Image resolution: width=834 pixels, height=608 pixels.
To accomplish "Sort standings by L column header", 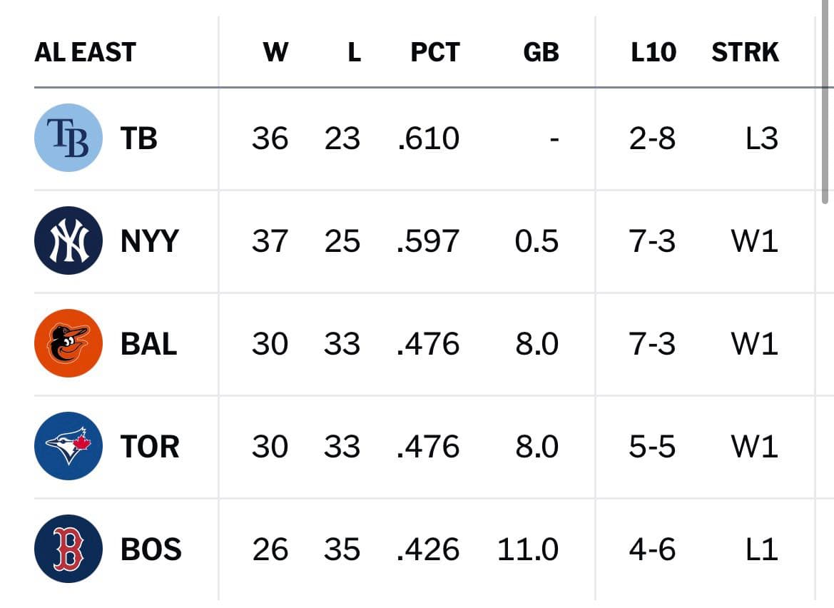I will (x=355, y=52).
